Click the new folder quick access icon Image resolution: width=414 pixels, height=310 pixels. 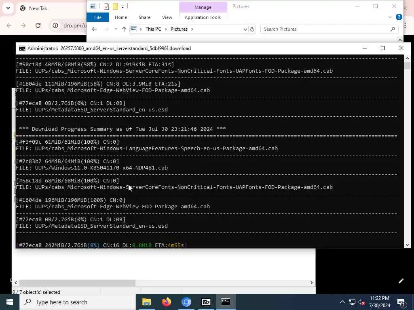click(115, 6)
